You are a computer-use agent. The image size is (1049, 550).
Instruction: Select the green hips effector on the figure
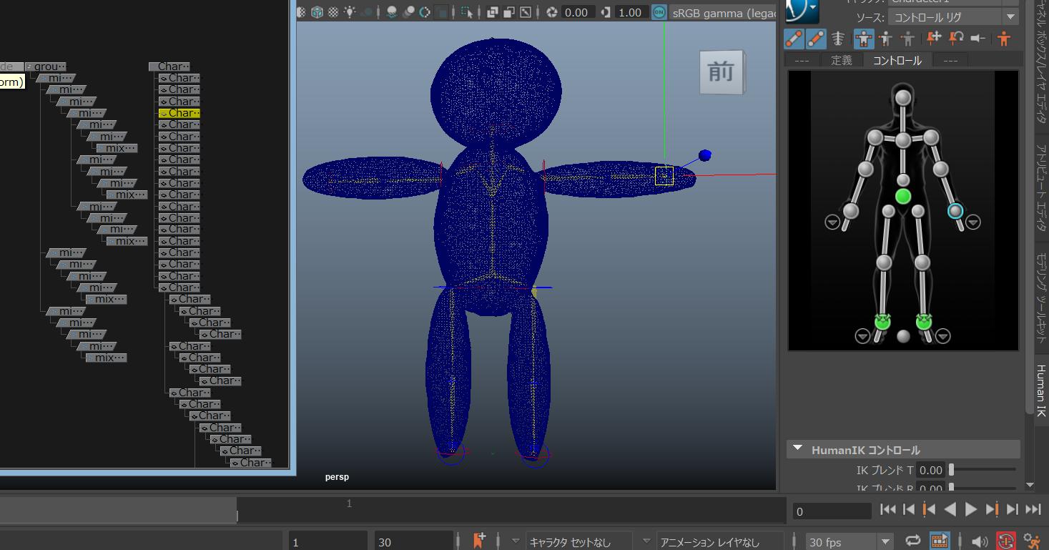pos(903,196)
